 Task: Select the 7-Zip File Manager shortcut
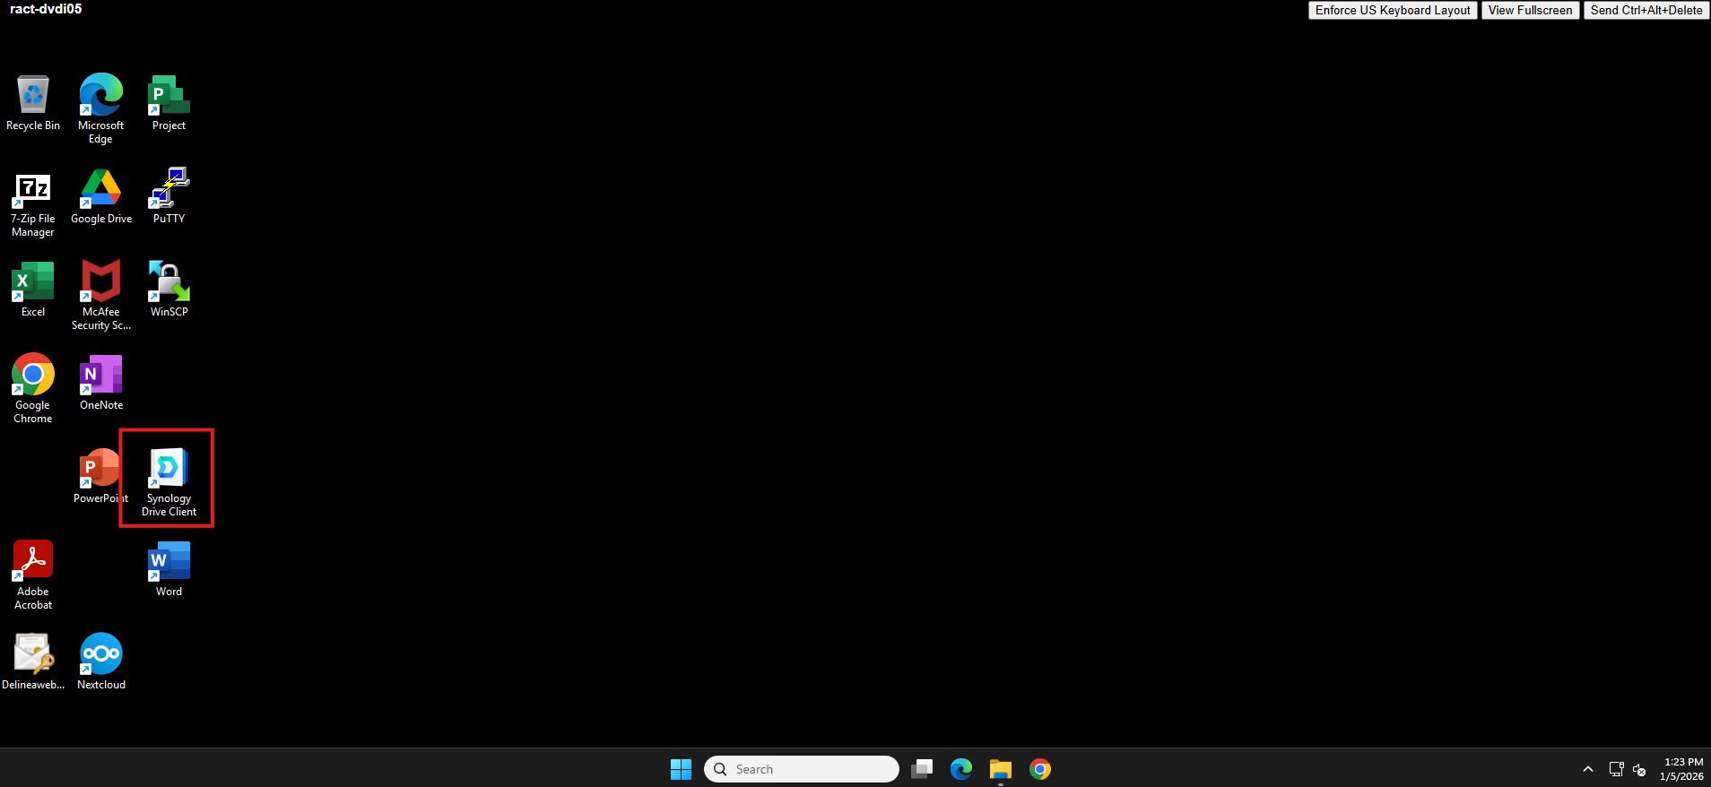coord(33,205)
